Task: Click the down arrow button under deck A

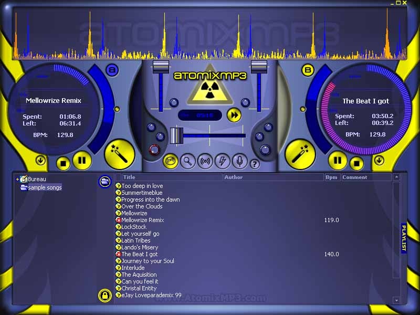Action: click(40, 160)
